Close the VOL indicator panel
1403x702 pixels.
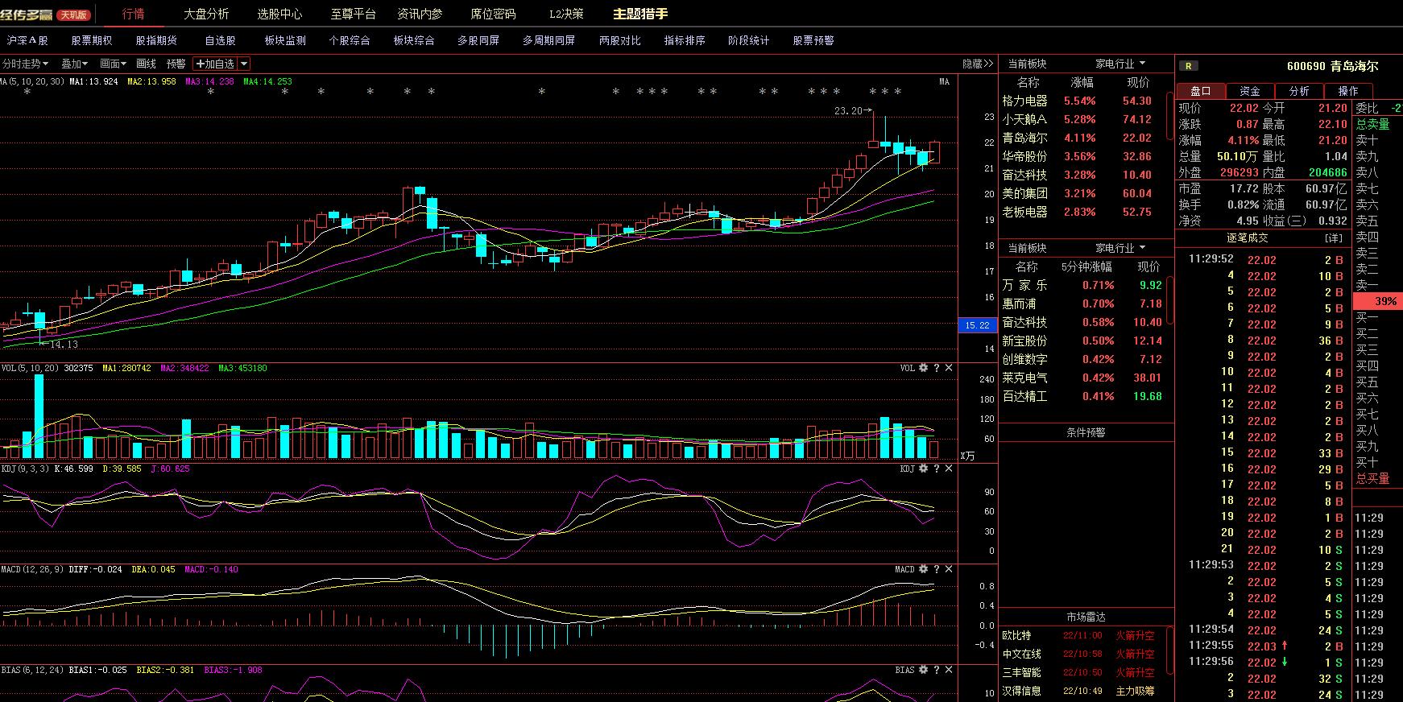click(949, 368)
